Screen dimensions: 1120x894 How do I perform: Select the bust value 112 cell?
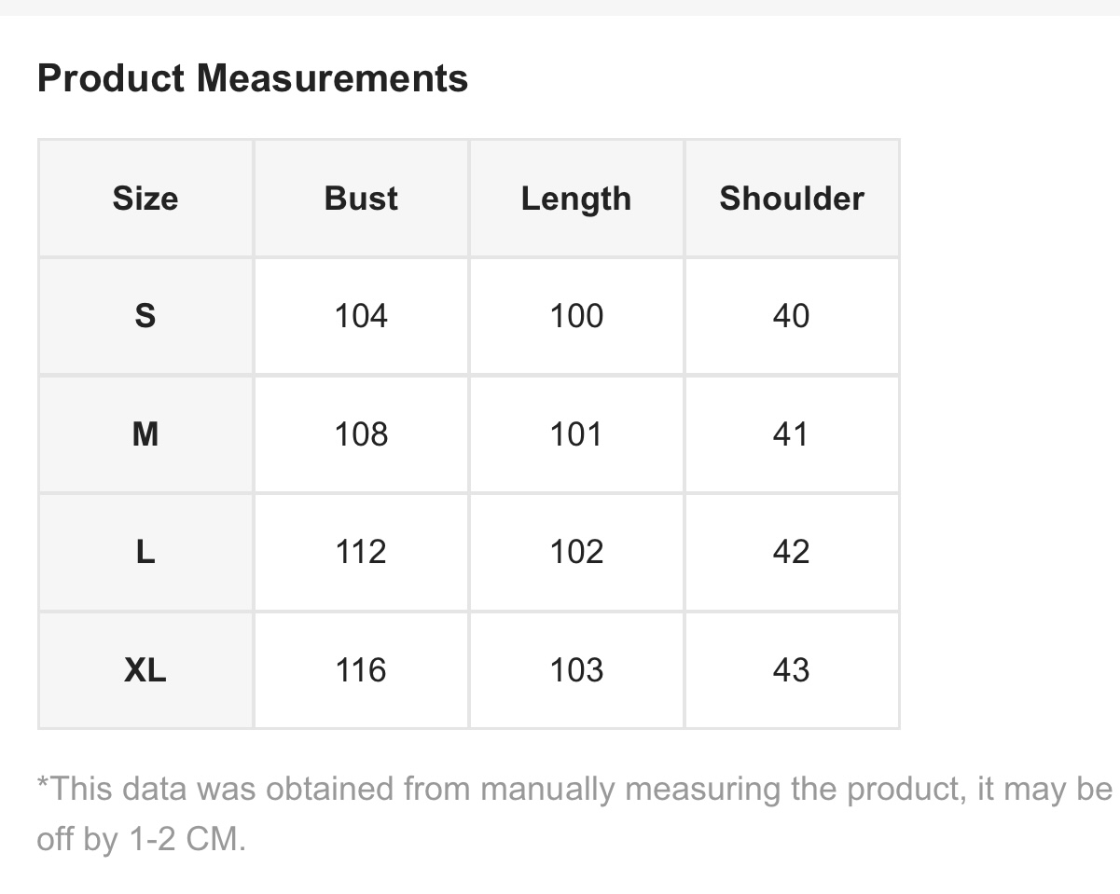[361, 552]
